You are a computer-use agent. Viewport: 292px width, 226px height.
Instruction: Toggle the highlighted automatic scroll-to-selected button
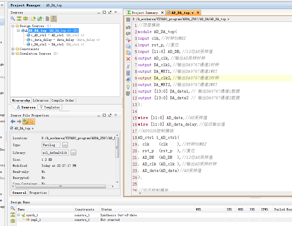pos(54,19)
